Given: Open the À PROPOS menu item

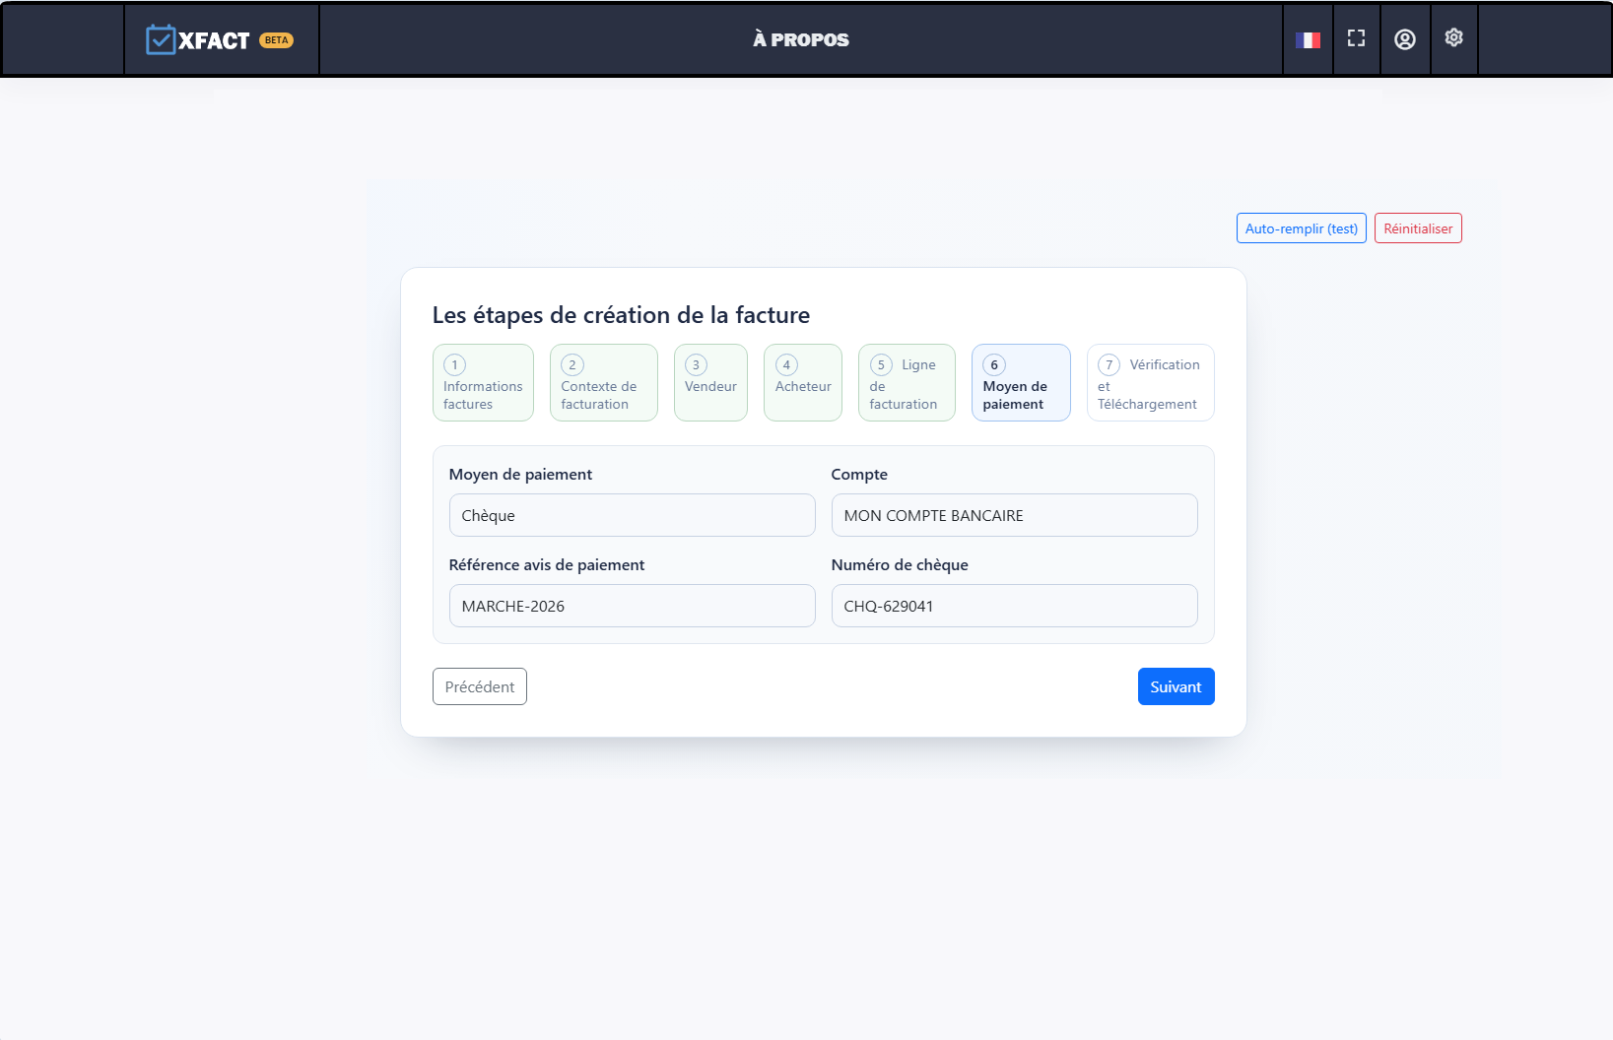Looking at the screenshot, I should (x=800, y=39).
